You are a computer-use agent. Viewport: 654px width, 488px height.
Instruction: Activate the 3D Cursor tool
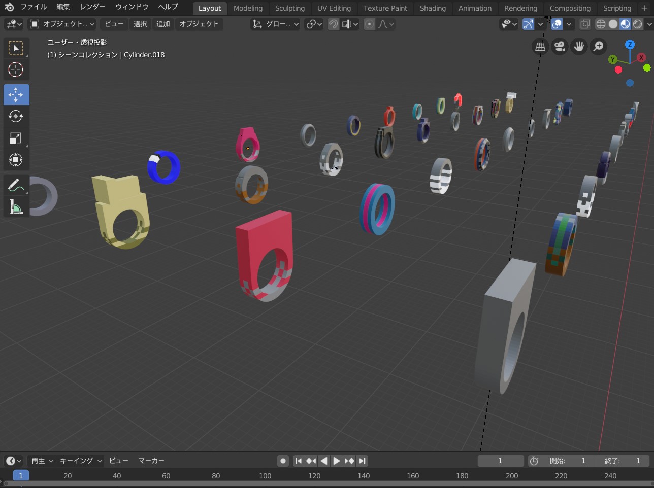16,69
